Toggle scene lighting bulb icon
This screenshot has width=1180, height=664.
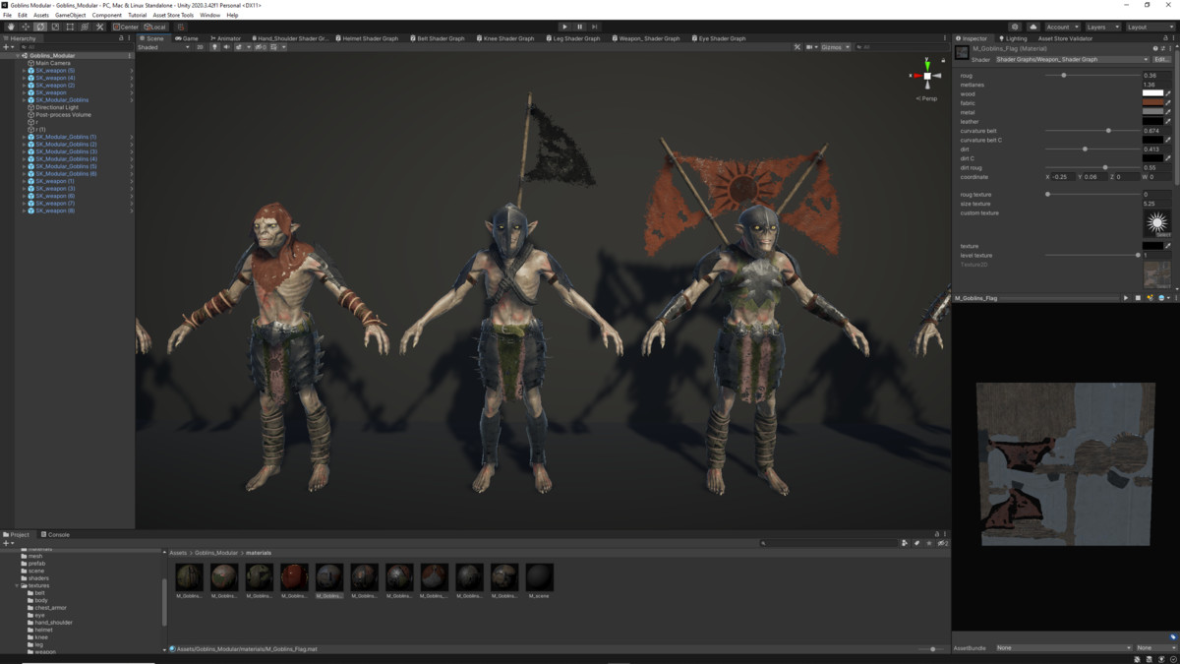pos(215,47)
